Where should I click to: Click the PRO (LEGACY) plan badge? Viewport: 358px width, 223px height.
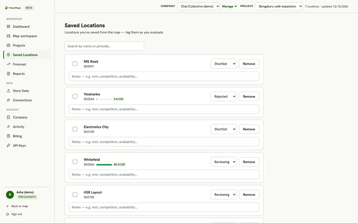(x=27, y=197)
